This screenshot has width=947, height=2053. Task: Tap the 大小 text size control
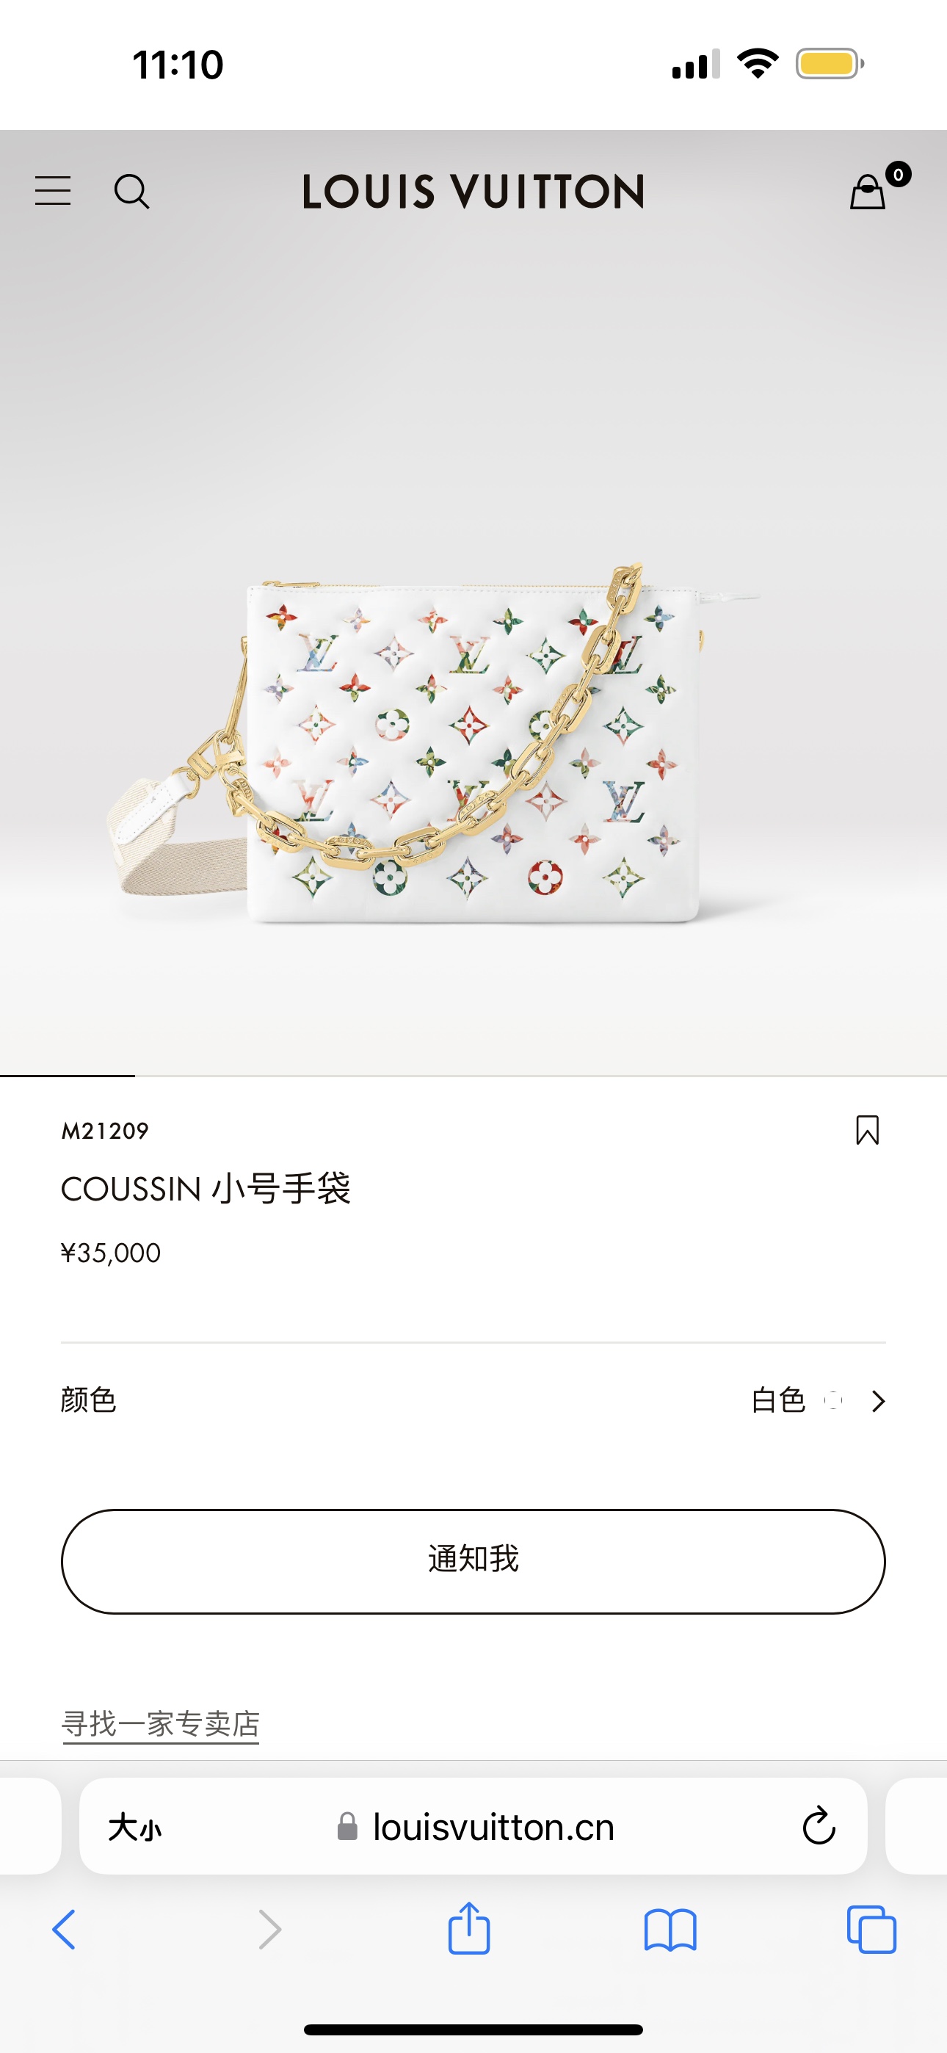tap(135, 1827)
